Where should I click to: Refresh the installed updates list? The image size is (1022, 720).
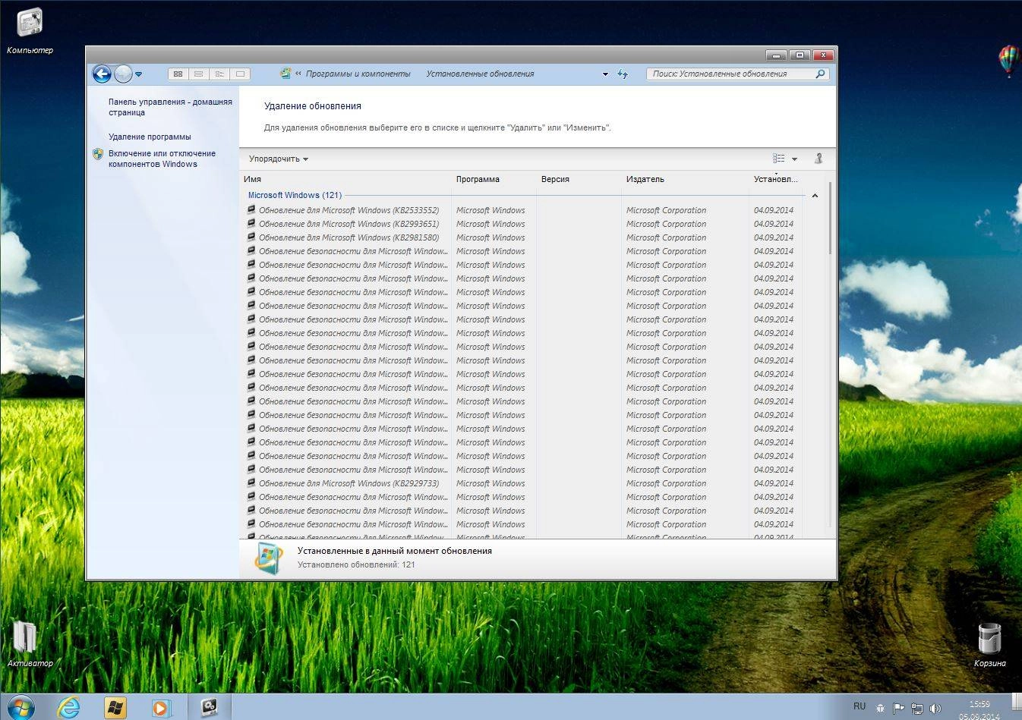623,74
